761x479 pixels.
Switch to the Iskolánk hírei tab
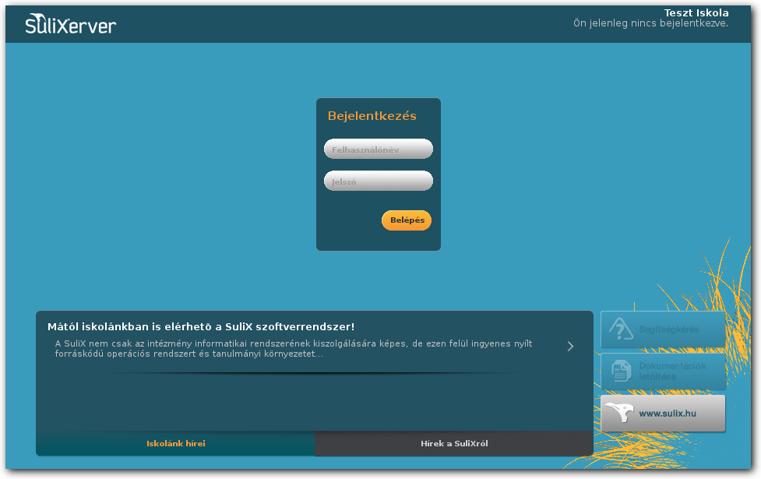click(175, 444)
